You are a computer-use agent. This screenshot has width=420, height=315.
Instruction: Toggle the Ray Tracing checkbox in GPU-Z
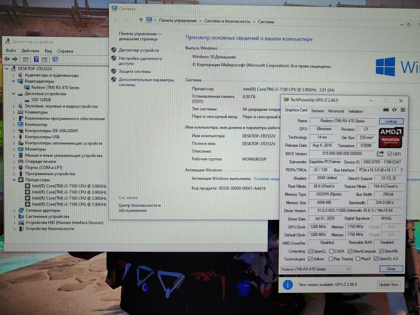tap(331, 259)
